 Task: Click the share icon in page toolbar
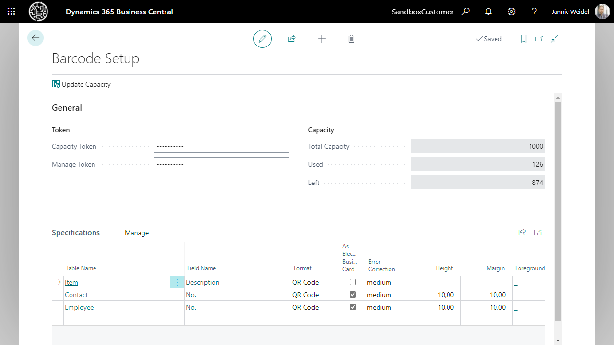292,39
